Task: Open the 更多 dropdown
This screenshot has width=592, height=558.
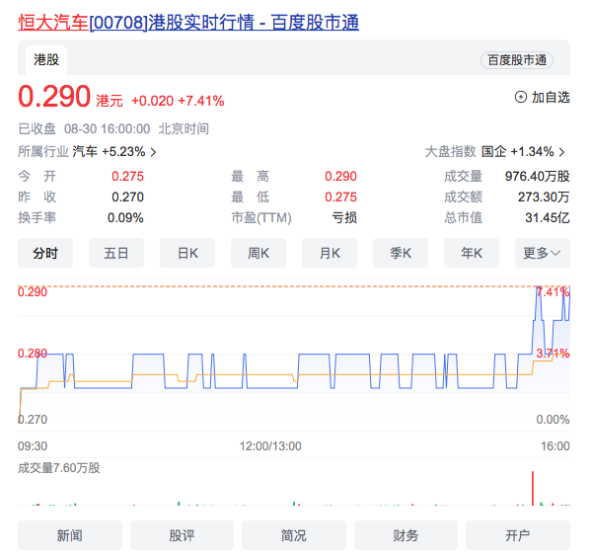Action: (x=543, y=253)
